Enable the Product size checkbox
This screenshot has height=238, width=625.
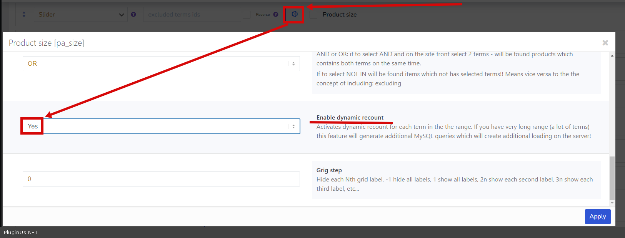click(314, 15)
